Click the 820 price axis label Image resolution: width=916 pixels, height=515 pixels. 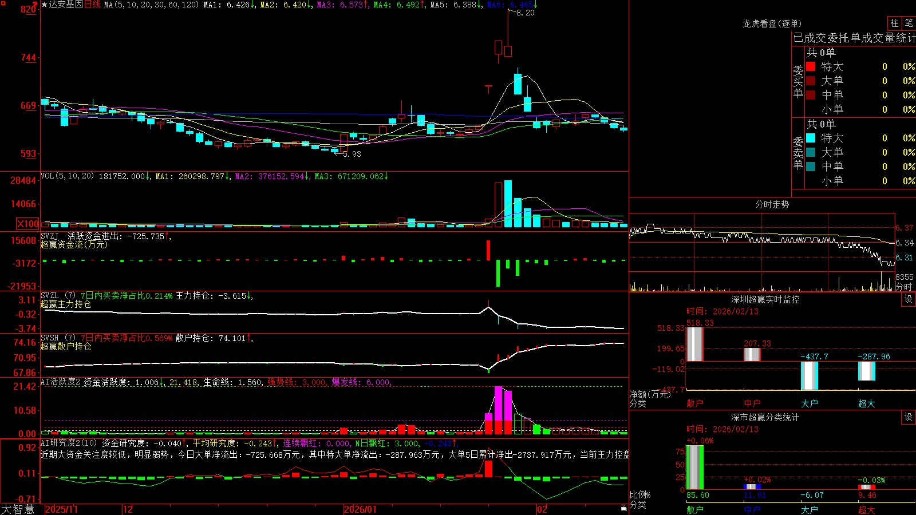[x=28, y=9]
